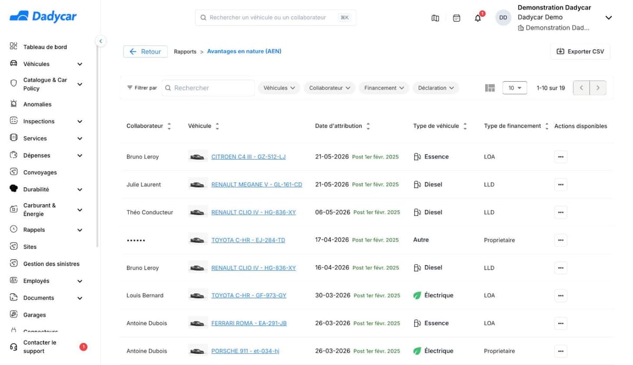
Task: Expand Carburant & Énergie sidebar menu
Action: [80, 210]
